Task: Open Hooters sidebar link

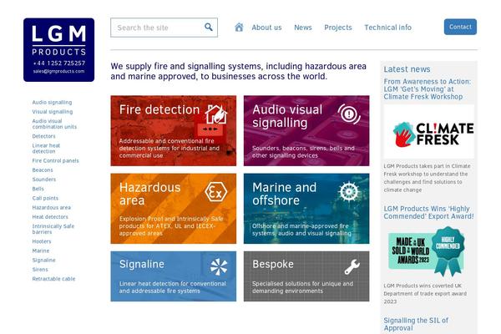Action: point(42,241)
